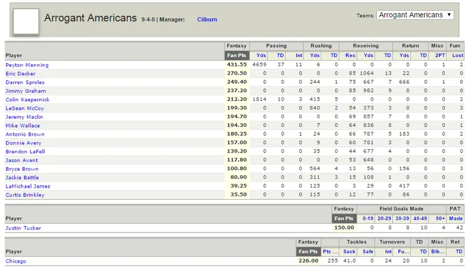Sort by Misc 2PT column header
The width and height of the screenshot is (467, 268).
click(x=440, y=55)
